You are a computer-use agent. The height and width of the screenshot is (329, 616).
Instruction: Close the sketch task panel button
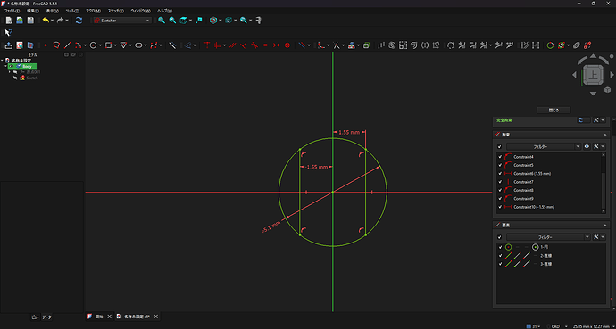pyautogui.click(x=554, y=111)
